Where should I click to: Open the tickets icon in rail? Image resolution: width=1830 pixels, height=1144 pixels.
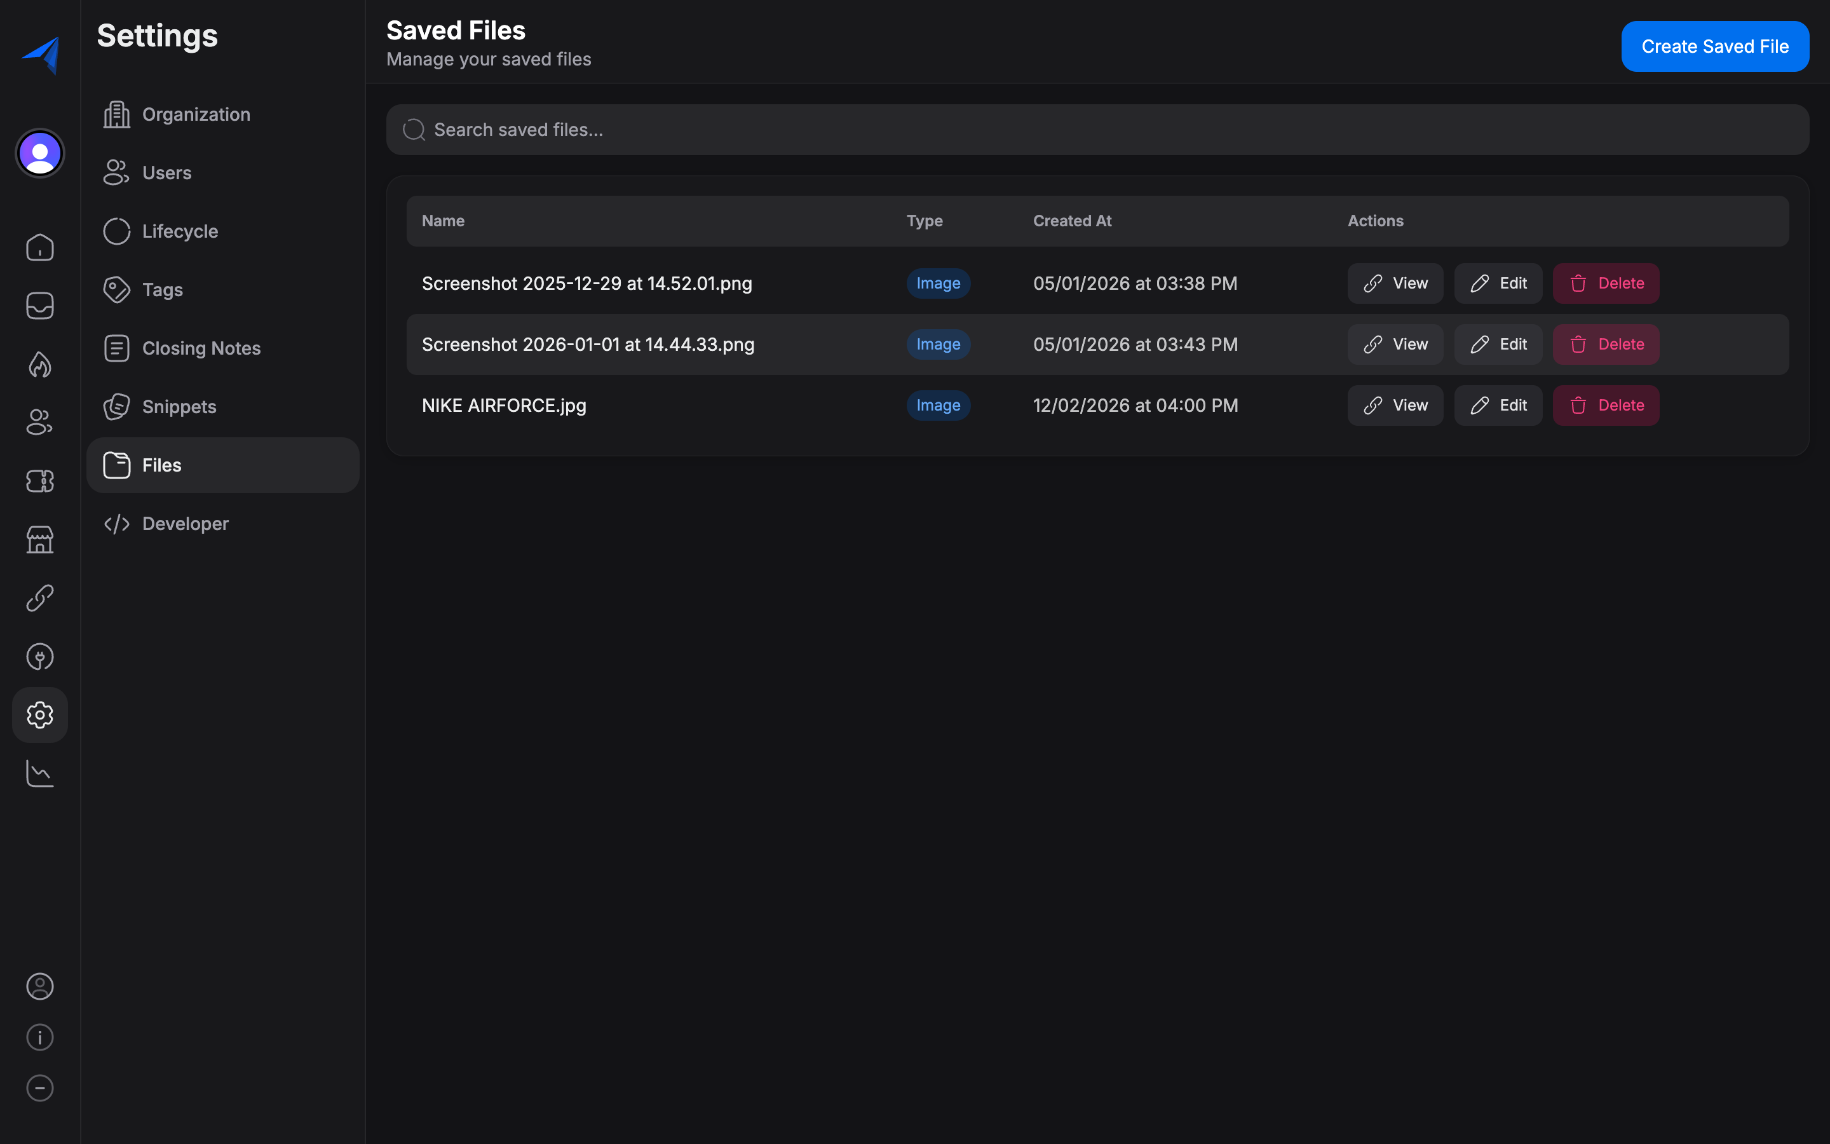39,481
